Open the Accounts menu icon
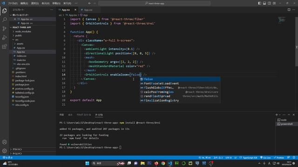298x167 pixels. (4, 142)
